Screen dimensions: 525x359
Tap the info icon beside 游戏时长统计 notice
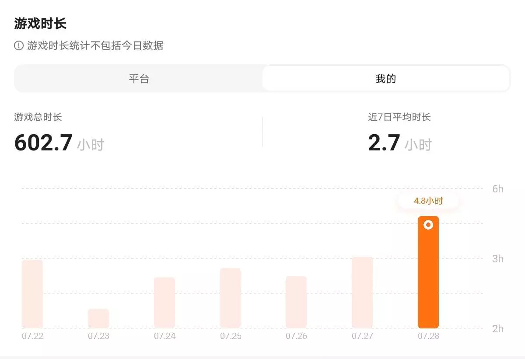tap(19, 45)
